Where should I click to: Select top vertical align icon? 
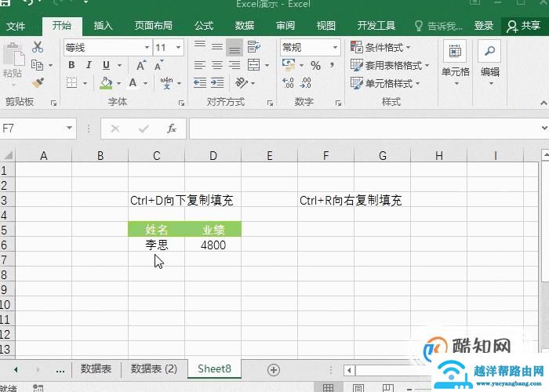coord(200,45)
